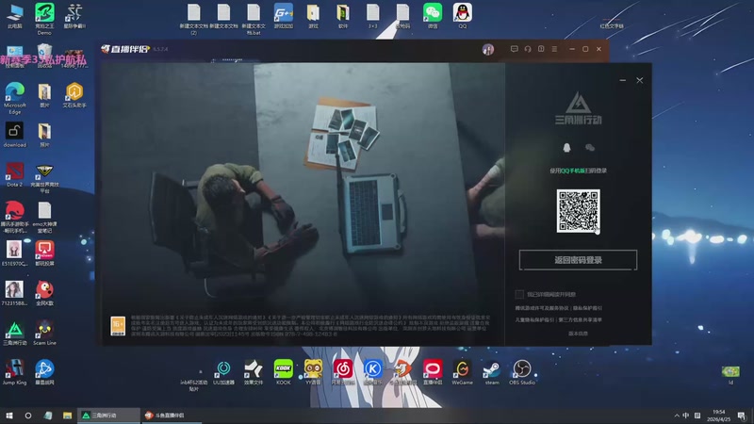754x424 pixels.
Task: Open the 艾石头助手 desktop shortcut
Action: (74, 95)
